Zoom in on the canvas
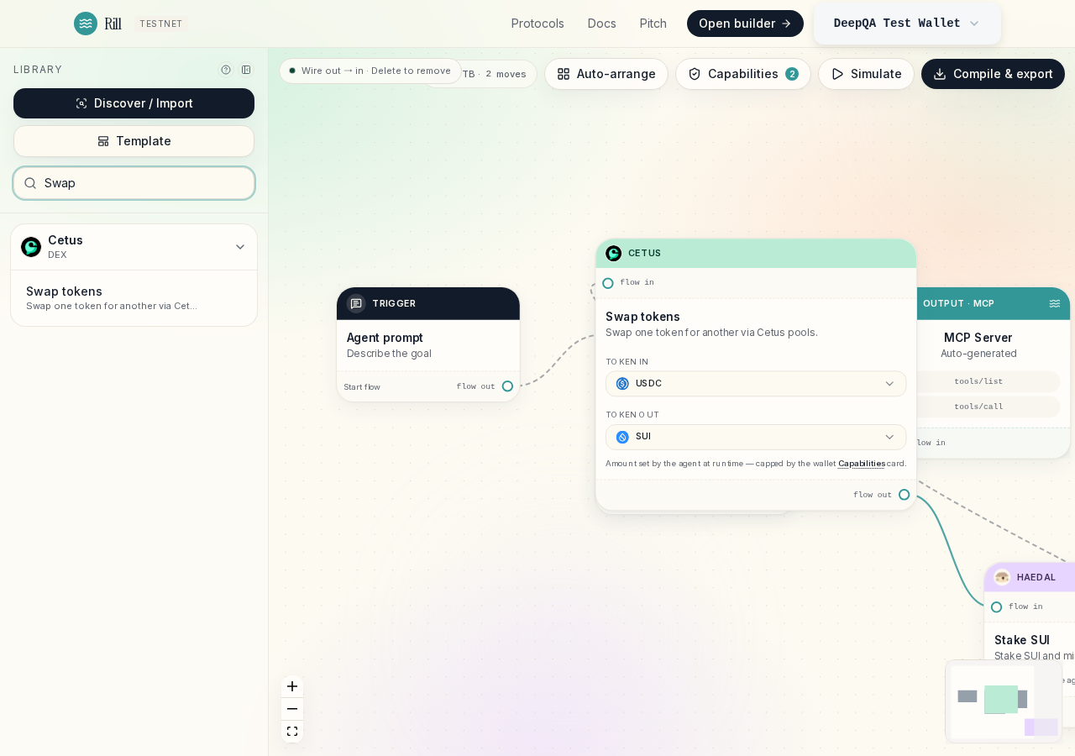Screen dimensions: 1075x756 point(292,686)
